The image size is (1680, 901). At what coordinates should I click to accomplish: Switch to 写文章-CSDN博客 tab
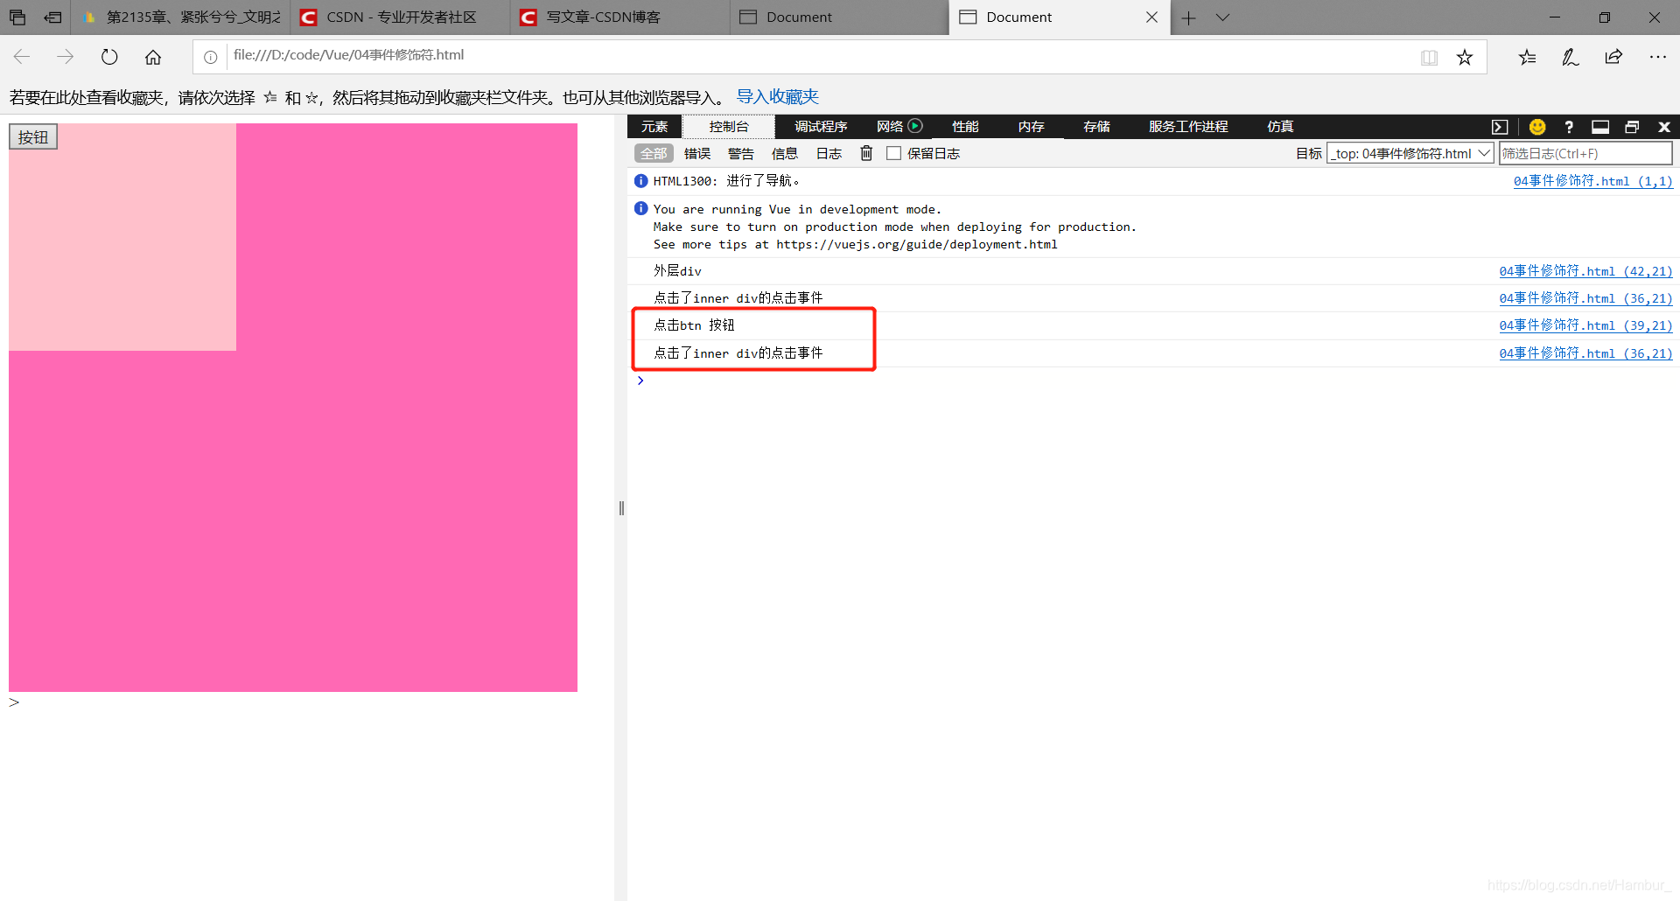tap(620, 17)
